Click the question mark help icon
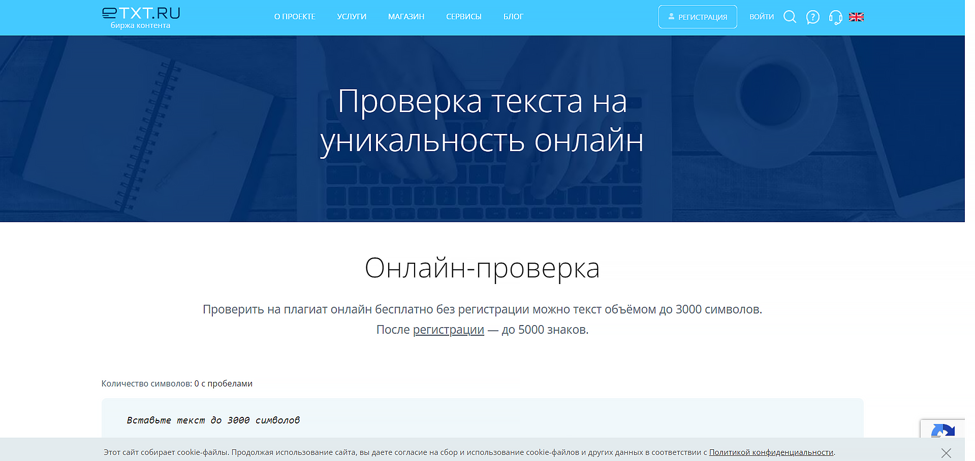Image resolution: width=975 pixels, height=461 pixels. click(812, 17)
